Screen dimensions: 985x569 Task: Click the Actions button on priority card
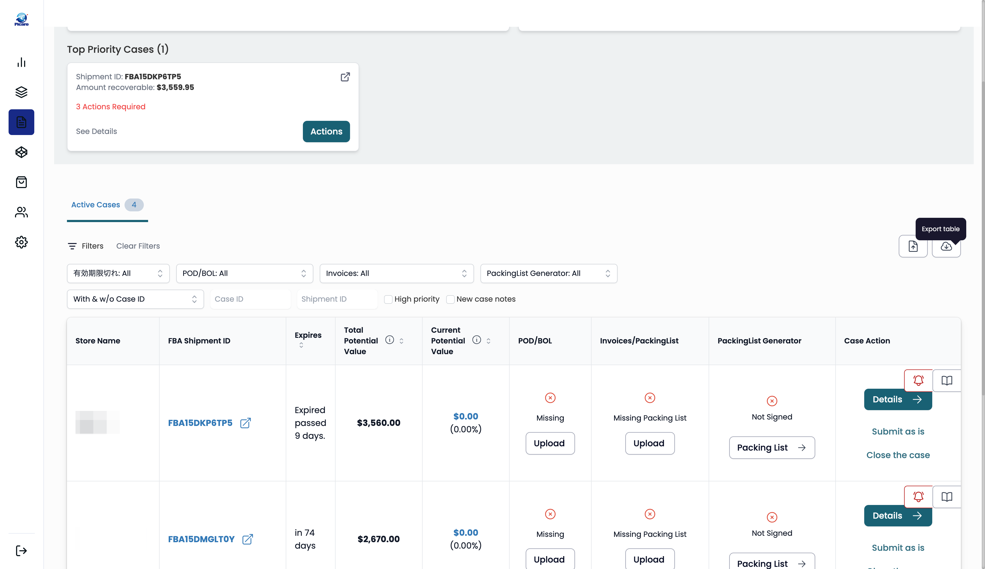pyautogui.click(x=326, y=132)
